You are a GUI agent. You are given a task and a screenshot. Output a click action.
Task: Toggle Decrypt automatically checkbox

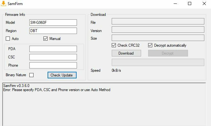[150, 45]
